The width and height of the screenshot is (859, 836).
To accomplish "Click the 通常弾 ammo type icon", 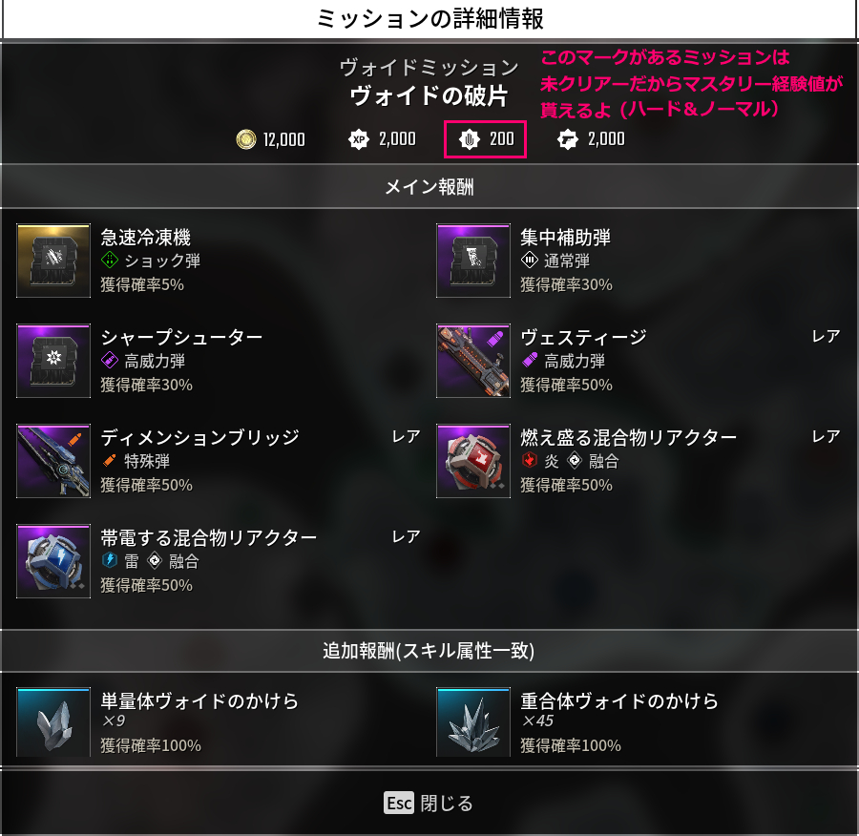I will point(529,260).
